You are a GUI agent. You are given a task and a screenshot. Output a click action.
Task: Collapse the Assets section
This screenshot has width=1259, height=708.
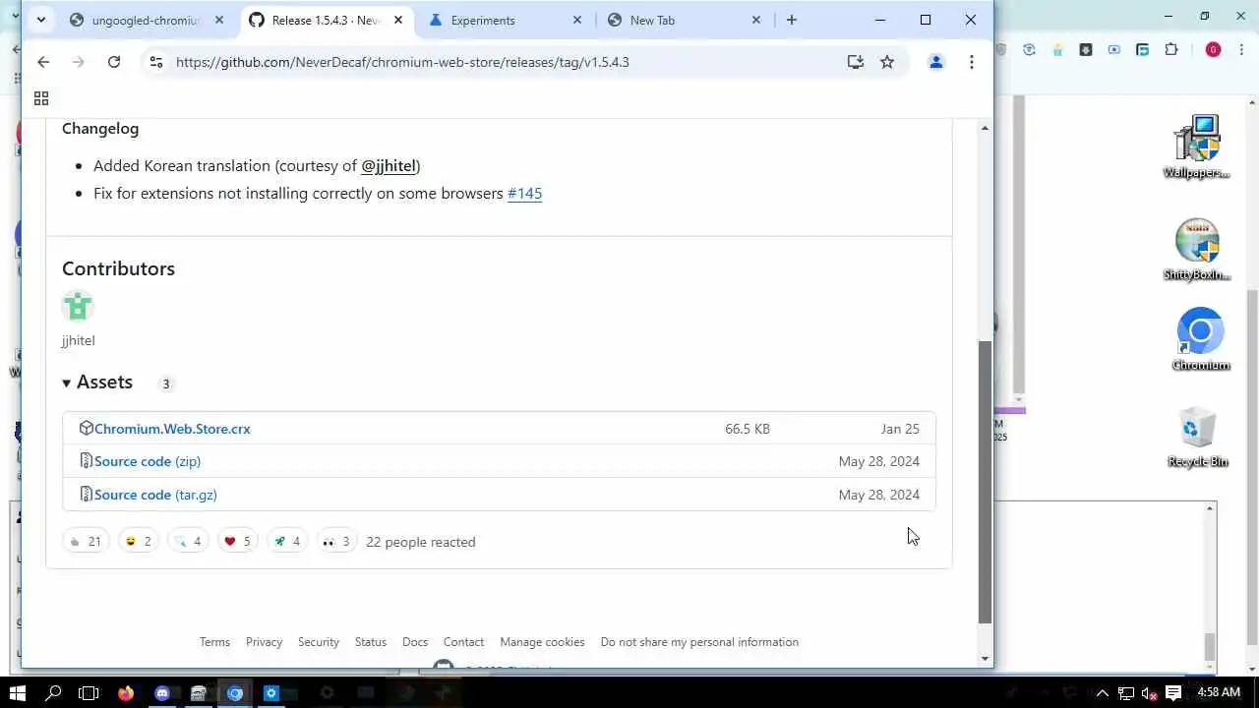click(97, 383)
